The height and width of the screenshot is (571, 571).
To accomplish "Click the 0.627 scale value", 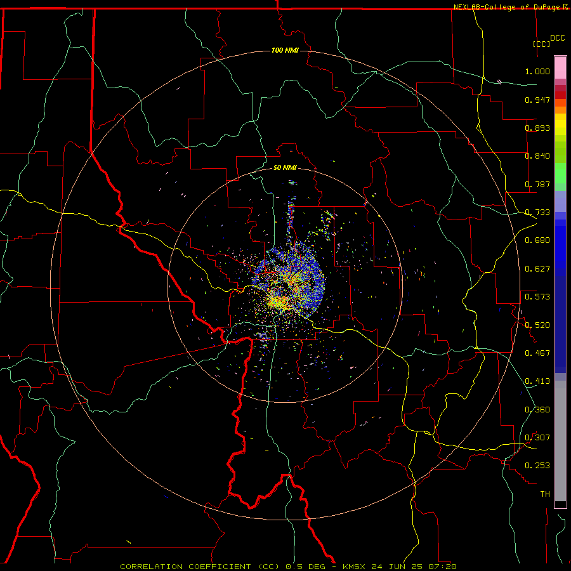I will tap(537, 269).
